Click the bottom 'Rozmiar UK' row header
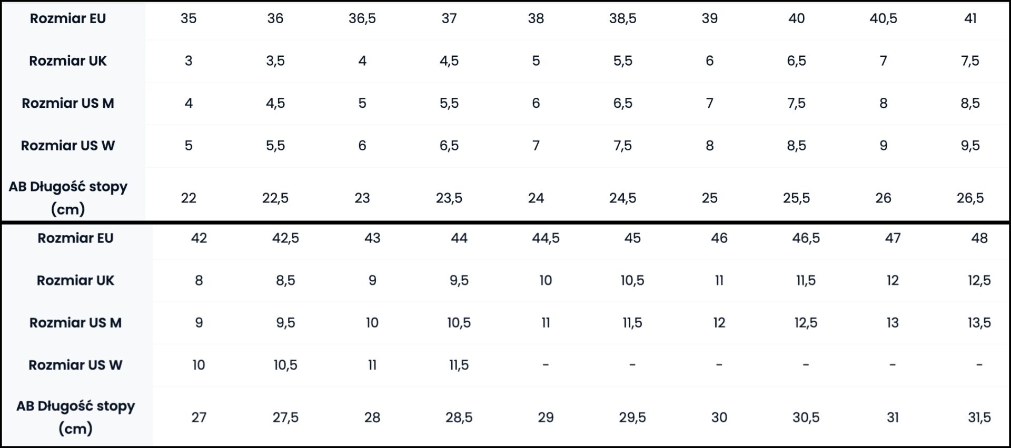 [75, 280]
